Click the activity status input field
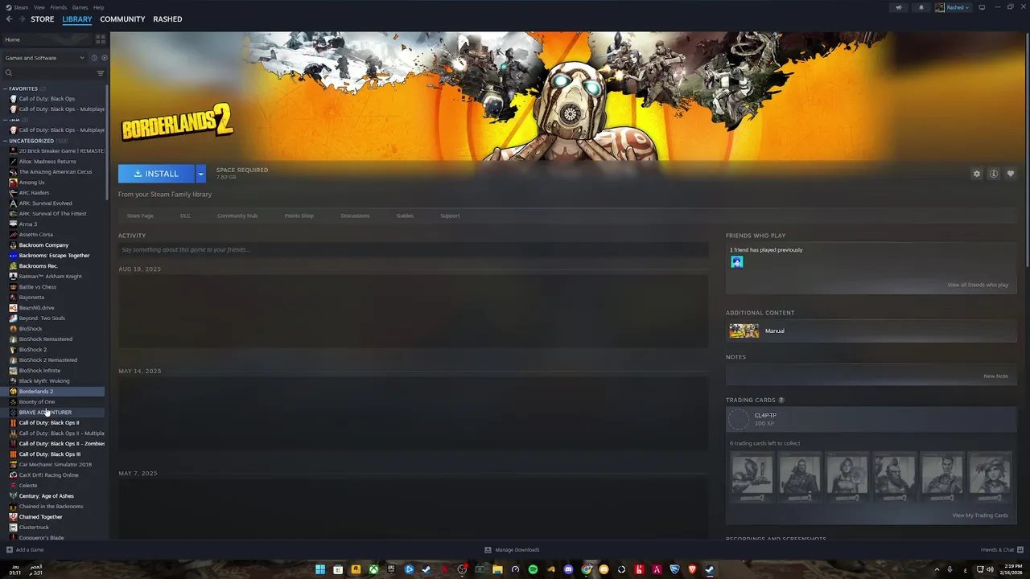Screen dimensions: 1030x579 click(413, 250)
